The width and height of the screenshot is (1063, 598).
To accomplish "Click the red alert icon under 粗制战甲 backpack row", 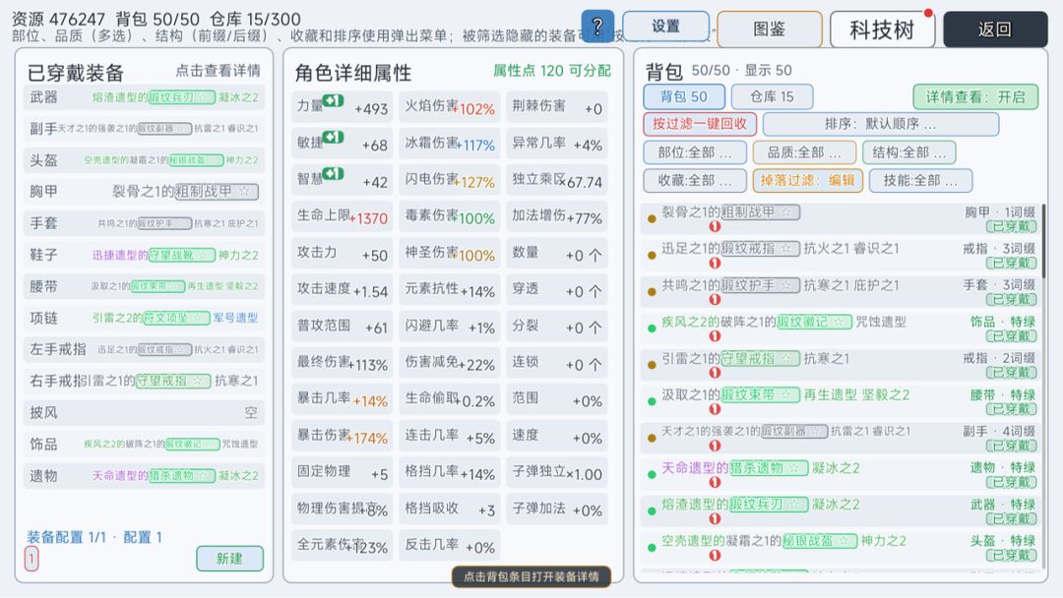I will point(715,226).
